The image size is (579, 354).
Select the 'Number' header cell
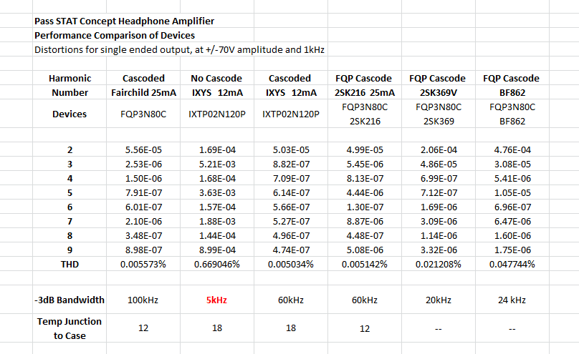70,92
